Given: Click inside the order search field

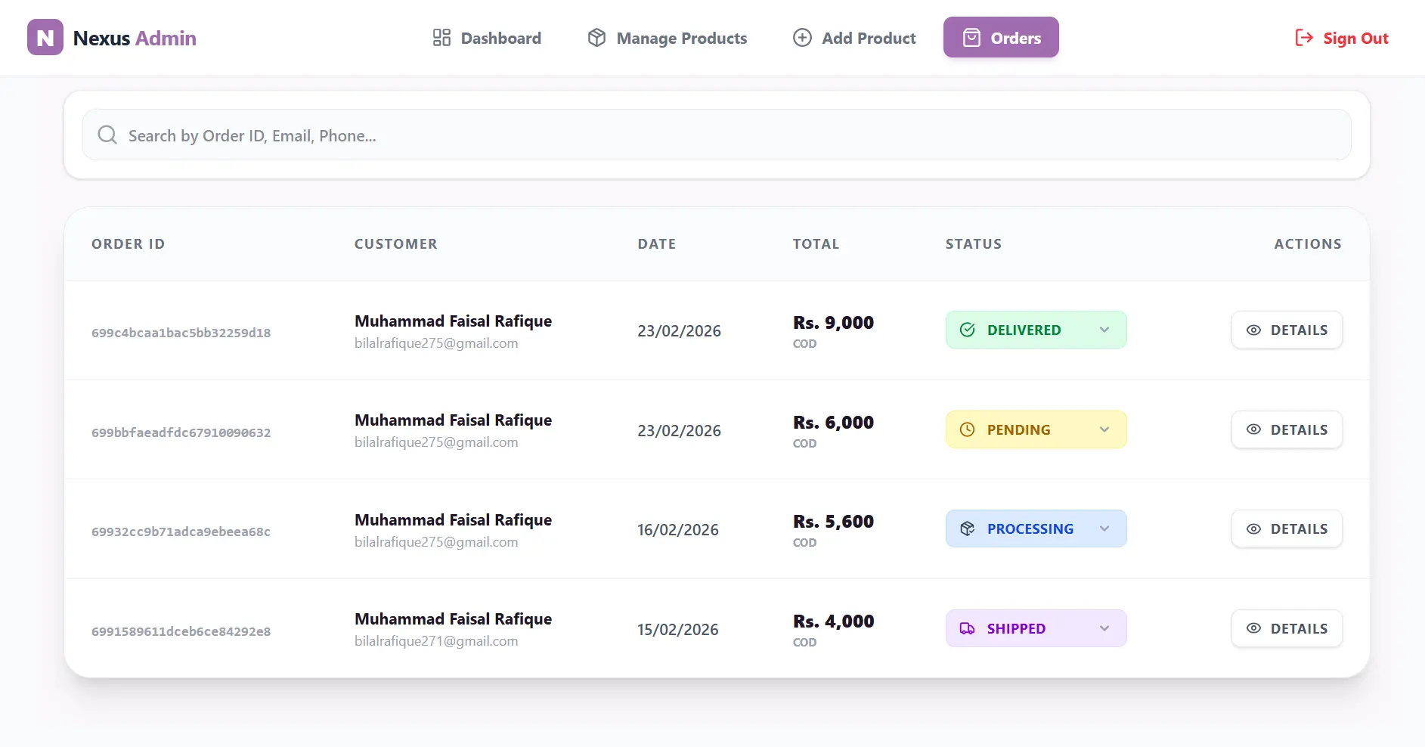Looking at the screenshot, I should tap(529, 135).
